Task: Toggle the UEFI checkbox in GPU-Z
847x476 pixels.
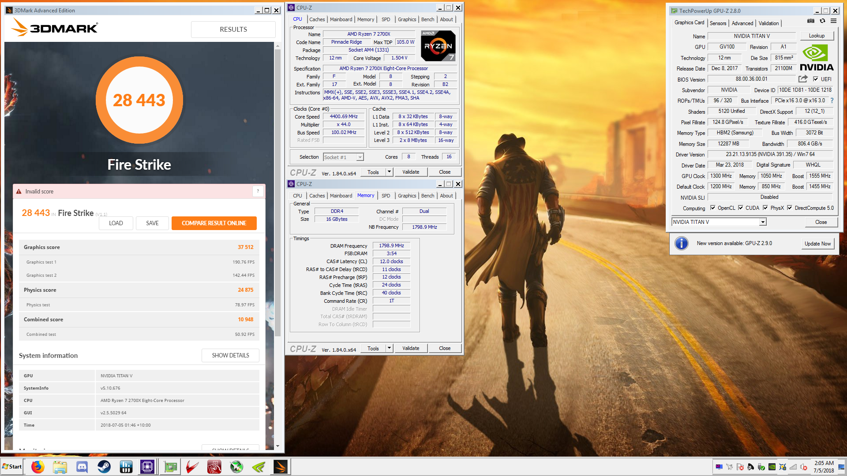Action: click(816, 79)
